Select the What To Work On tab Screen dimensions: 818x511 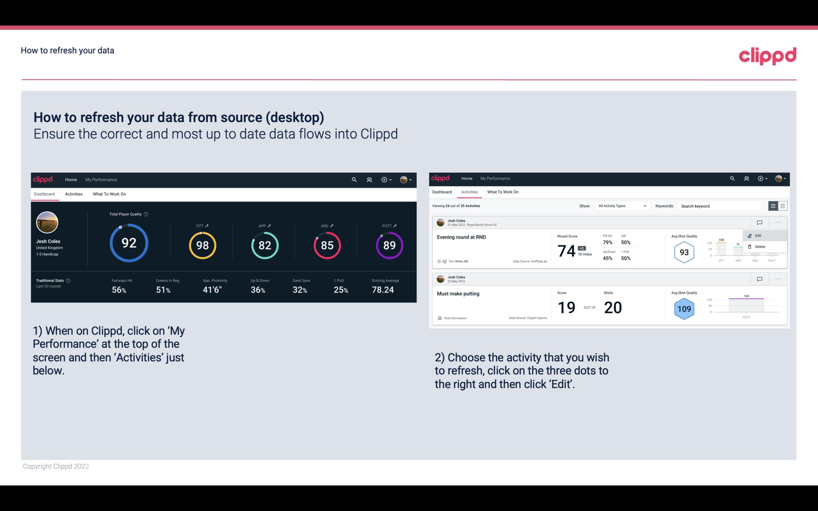point(109,194)
